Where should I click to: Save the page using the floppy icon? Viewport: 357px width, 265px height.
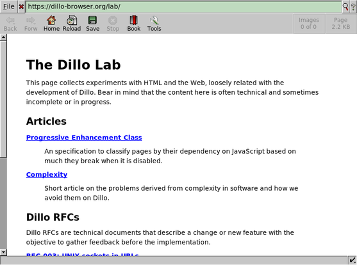pyautogui.click(x=92, y=24)
